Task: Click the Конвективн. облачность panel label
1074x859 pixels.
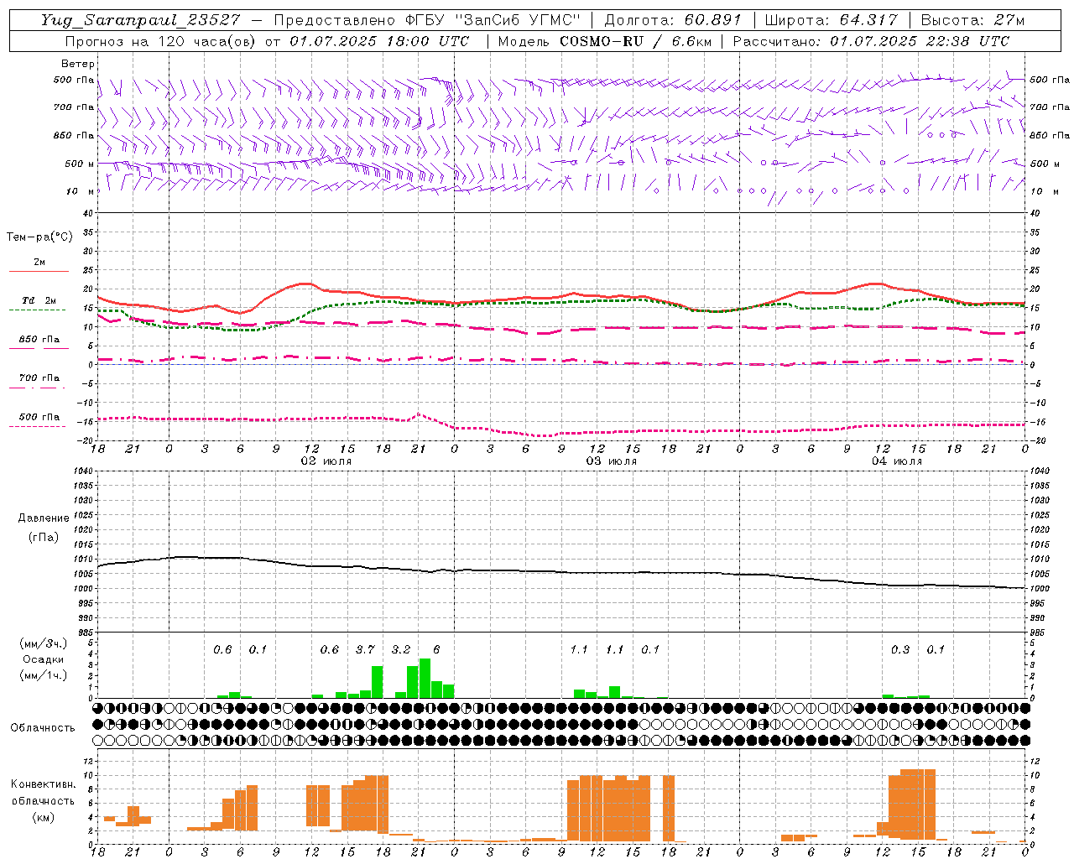Action: click(43, 793)
